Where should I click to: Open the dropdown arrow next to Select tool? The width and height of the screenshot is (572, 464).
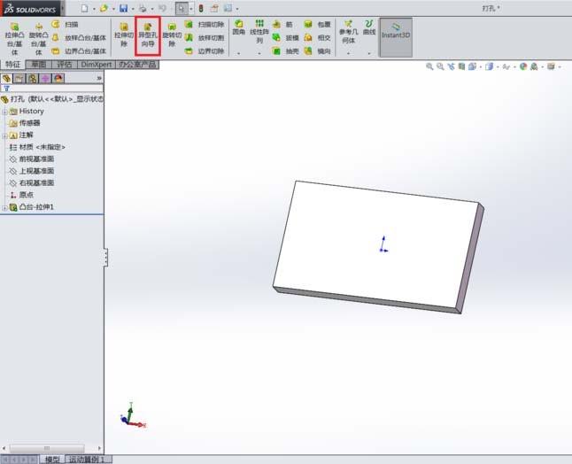190,8
